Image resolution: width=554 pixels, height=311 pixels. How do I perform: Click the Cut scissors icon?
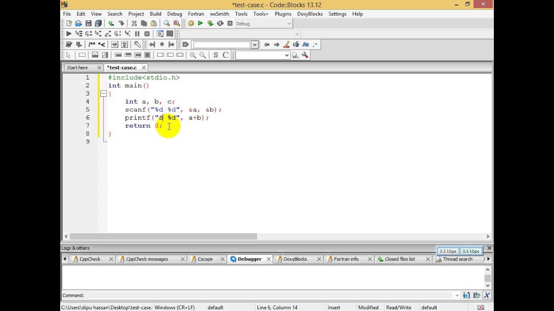point(134,23)
